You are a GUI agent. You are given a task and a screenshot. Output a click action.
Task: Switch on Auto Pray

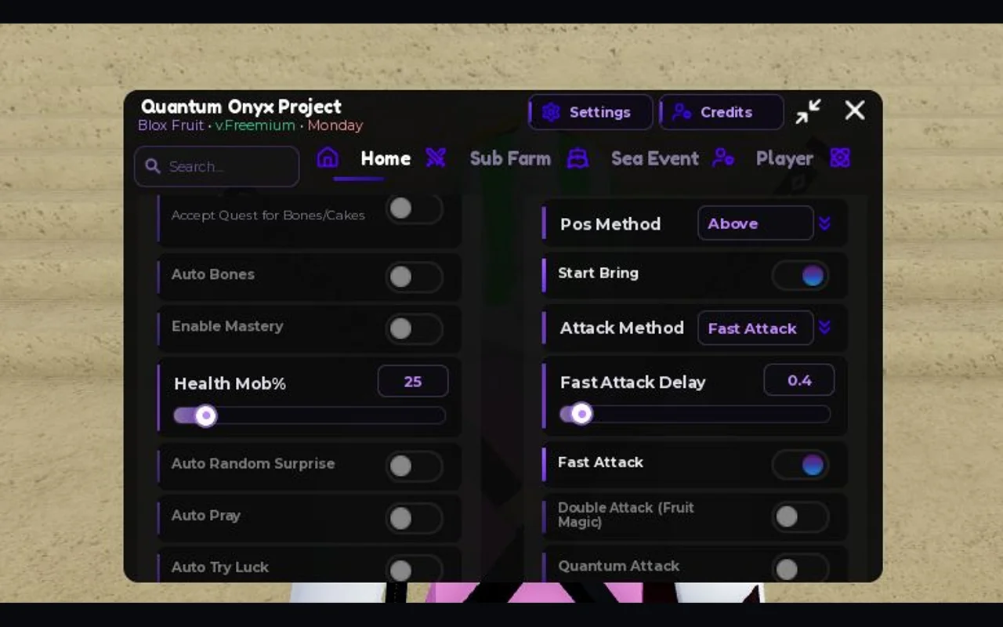[414, 518]
